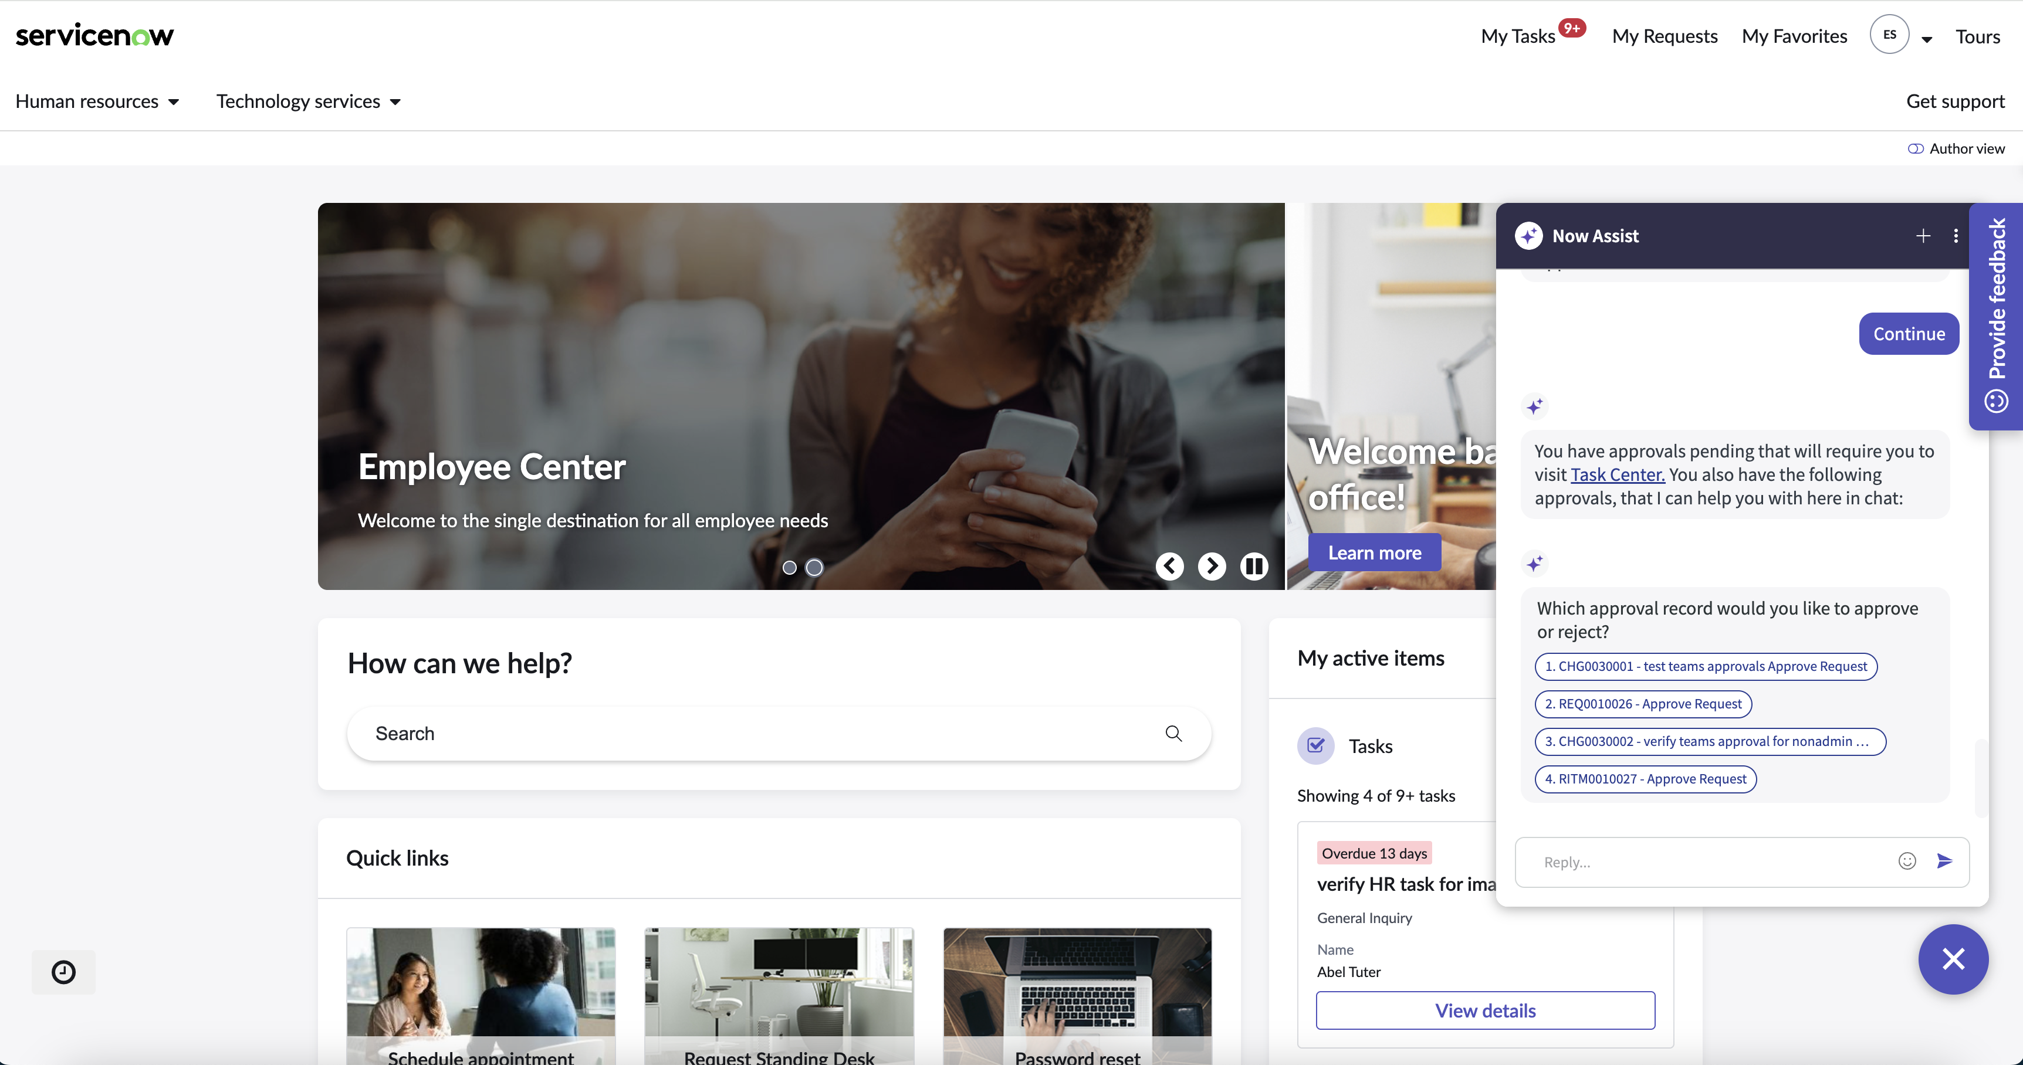Go to next carousel slide

tap(1212, 566)
